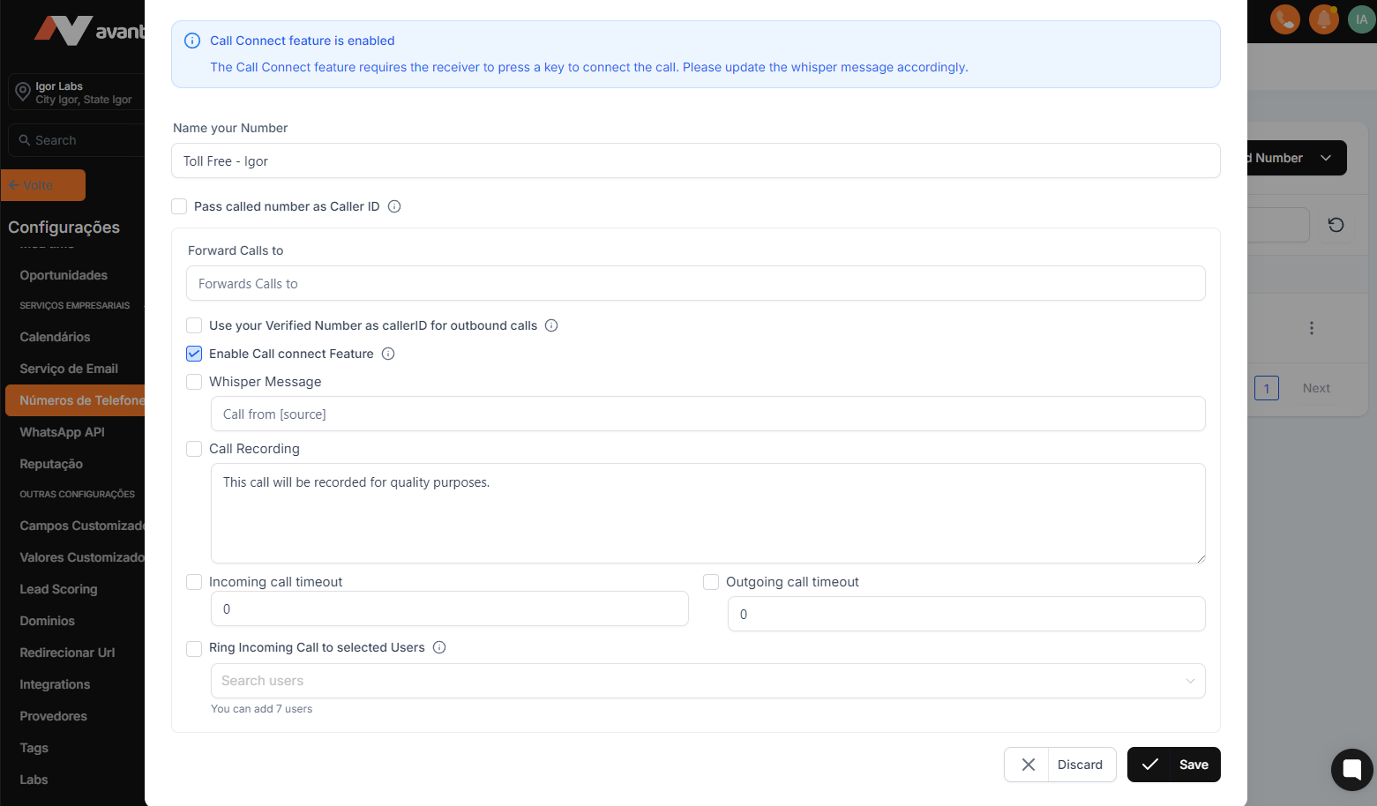Click the orange phone dialer icon
This screenshot has height=806, width=1377.
[1284, 19]
